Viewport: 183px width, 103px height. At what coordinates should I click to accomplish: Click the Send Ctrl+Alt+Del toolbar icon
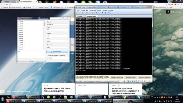click(x=83, y=13)
